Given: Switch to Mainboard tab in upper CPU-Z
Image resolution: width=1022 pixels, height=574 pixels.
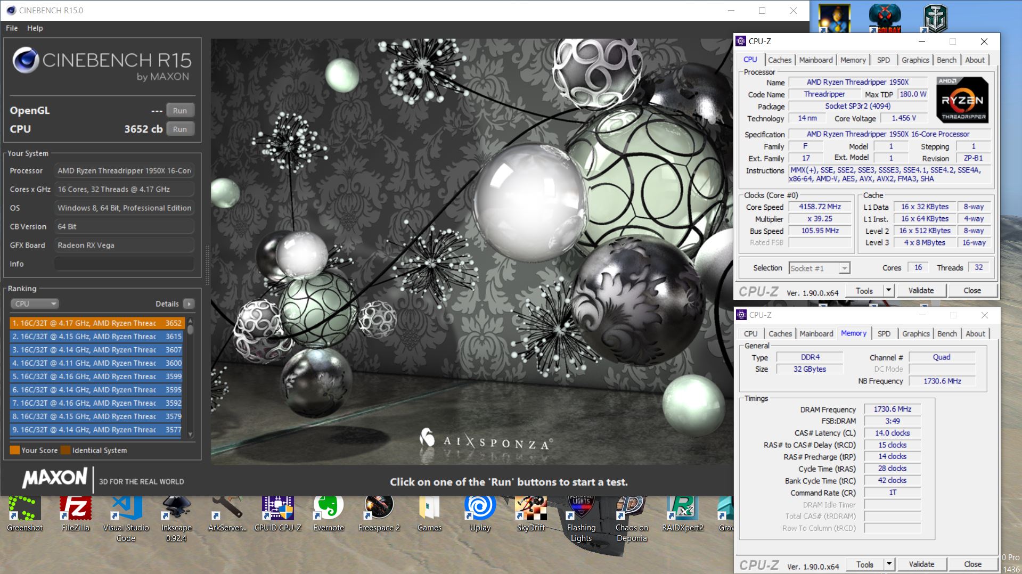Looking at the screenshot, I should pos(816,60).
